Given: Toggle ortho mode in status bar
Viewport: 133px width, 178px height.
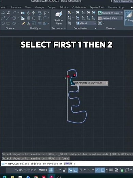Looking at the screenshot, I should 75,170.
